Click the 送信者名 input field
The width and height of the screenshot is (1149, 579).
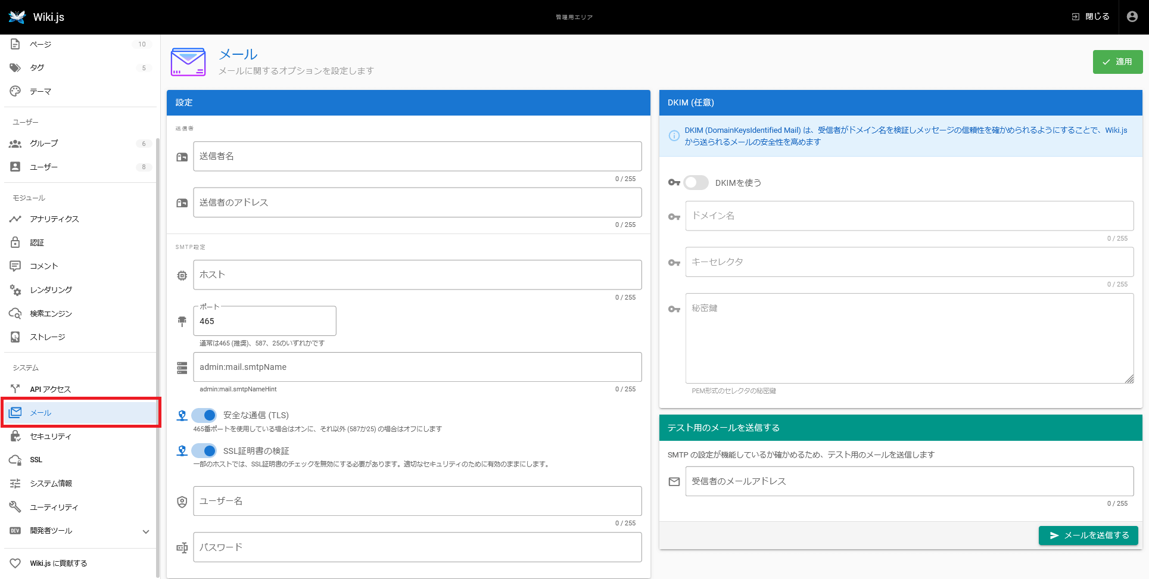417,156
